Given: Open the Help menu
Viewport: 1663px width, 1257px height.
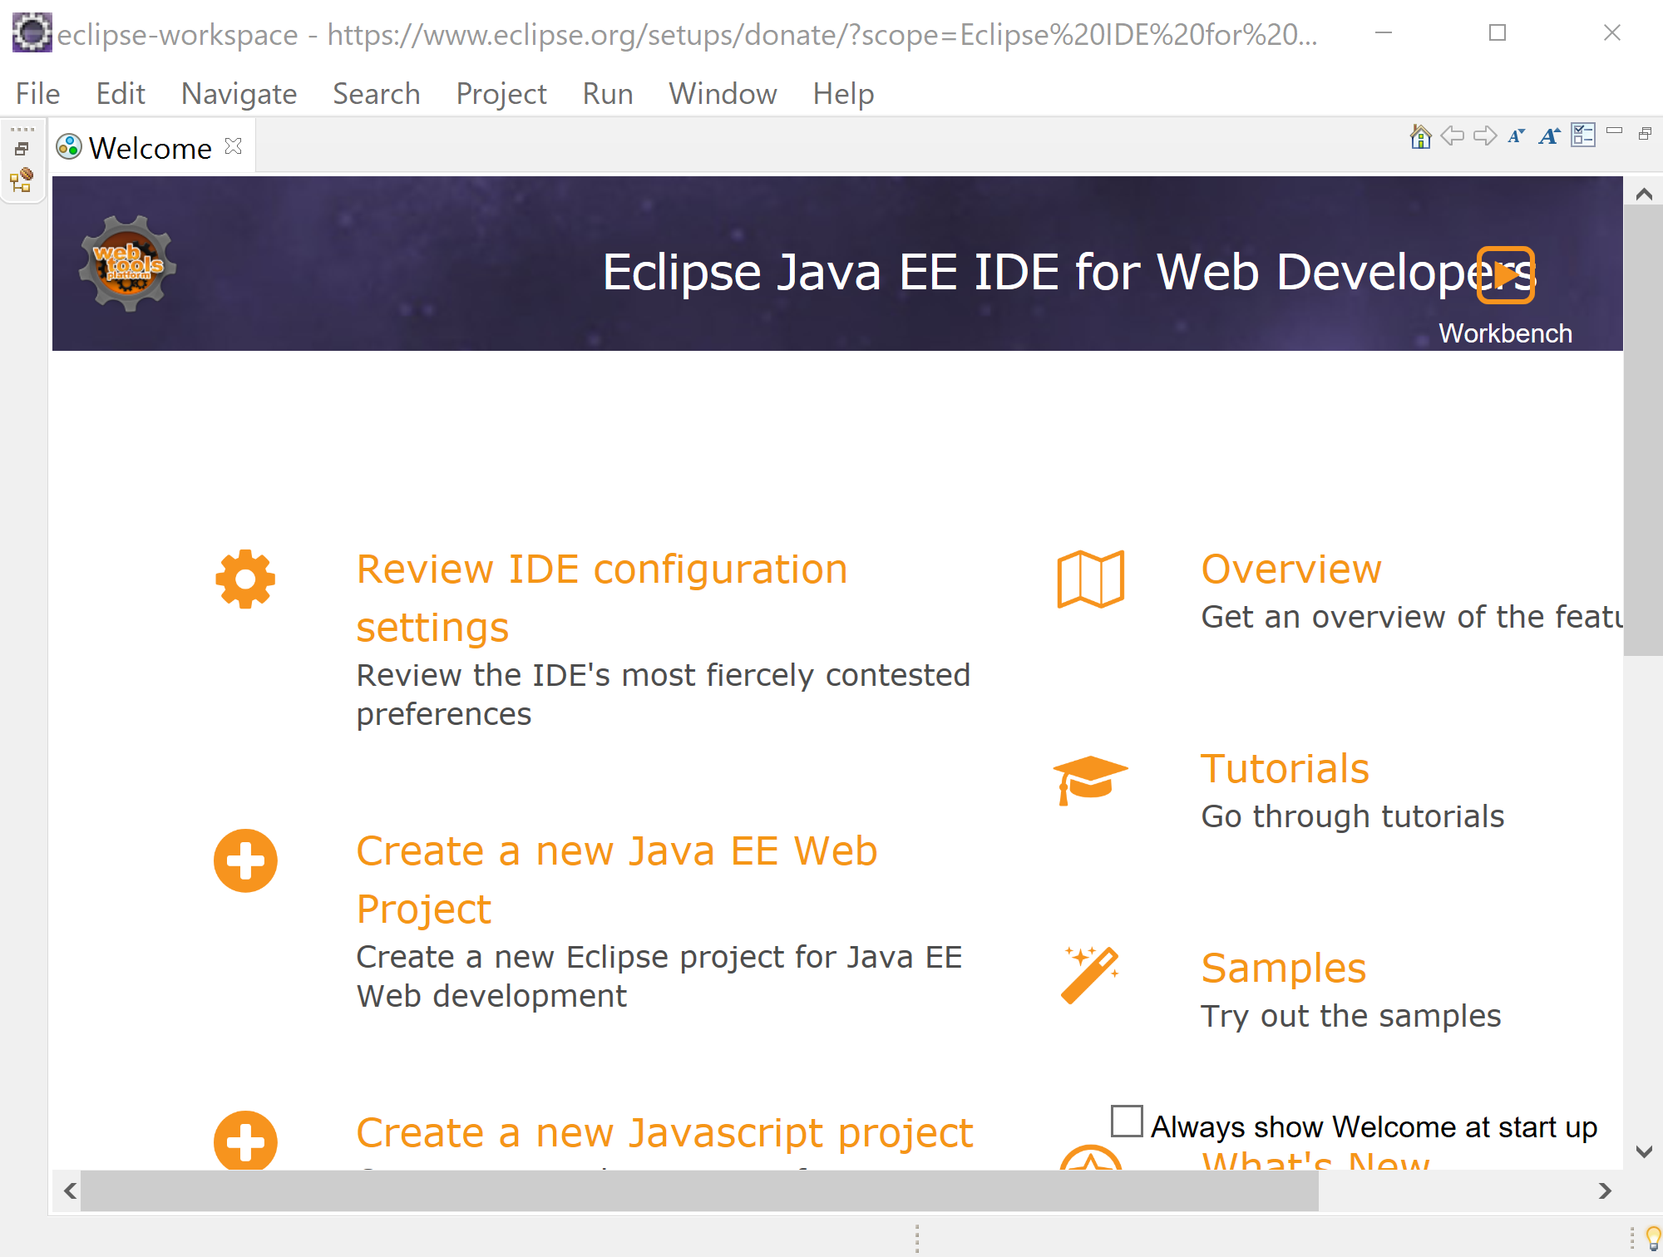Looking at the screenshot, I should pos(843,94).
